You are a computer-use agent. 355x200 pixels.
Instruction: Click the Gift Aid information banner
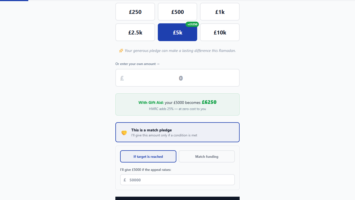(177, 104)
